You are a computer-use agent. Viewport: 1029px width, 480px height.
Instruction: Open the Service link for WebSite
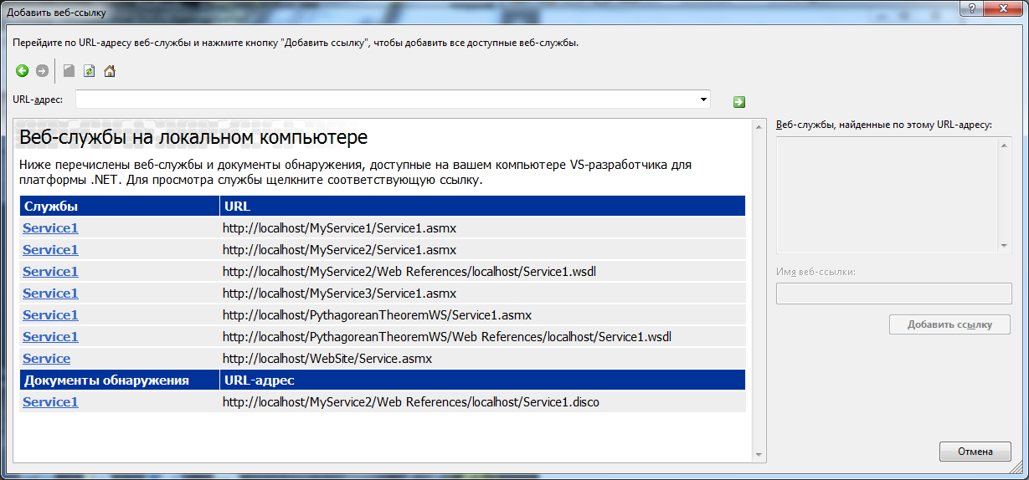46,358
